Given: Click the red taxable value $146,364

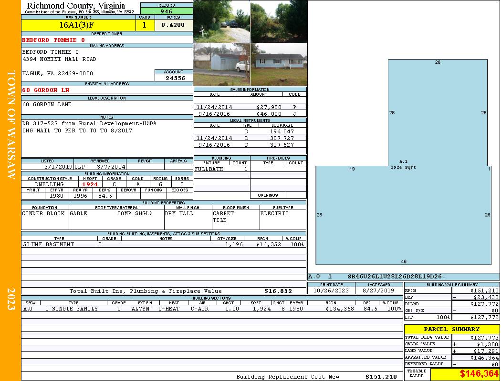Looking at the screenshot, I should point(479,374).
